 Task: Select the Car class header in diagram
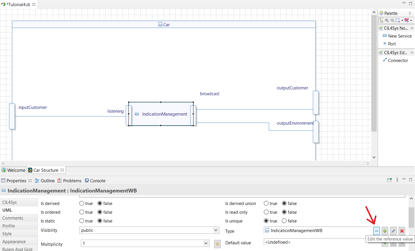coord(164,24)
